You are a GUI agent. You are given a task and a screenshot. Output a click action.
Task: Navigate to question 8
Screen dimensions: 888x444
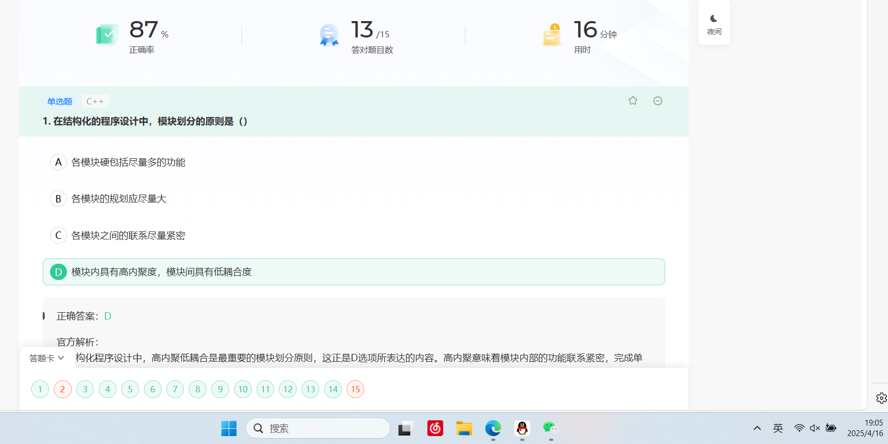point(198,389)
